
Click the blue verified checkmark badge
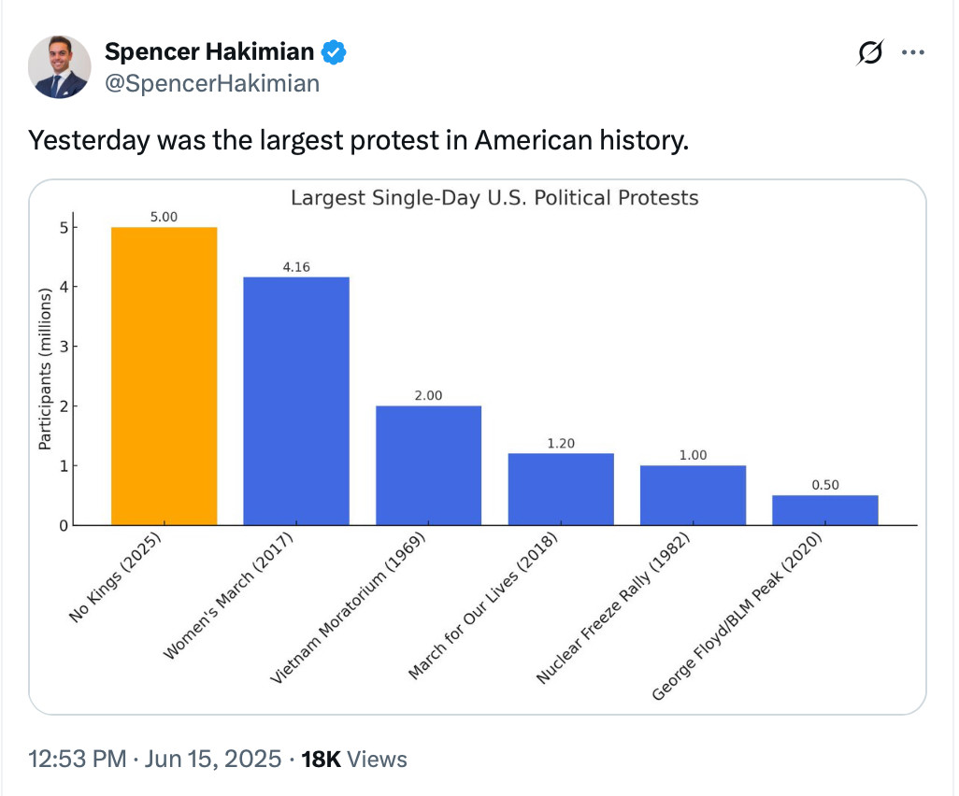[334, 52]
